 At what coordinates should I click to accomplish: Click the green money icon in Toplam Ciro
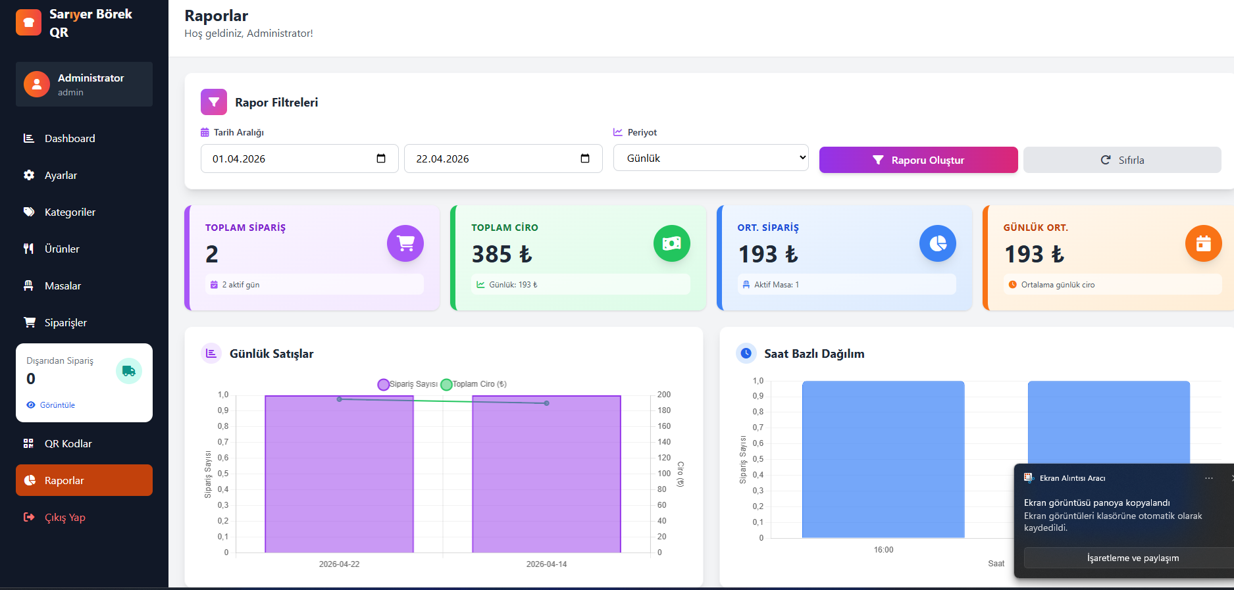pos(671,243)
